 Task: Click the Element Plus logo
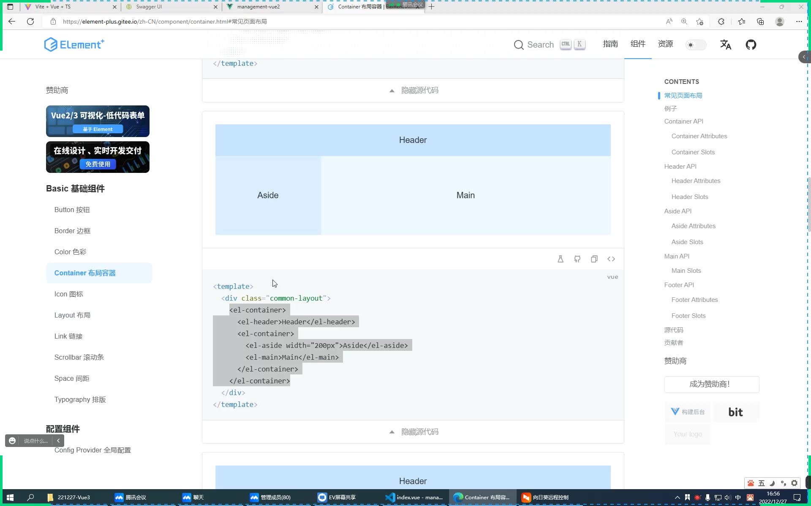[74, 44]
